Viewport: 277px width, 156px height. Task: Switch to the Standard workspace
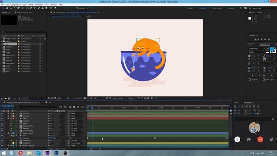[x=202, y=8]
